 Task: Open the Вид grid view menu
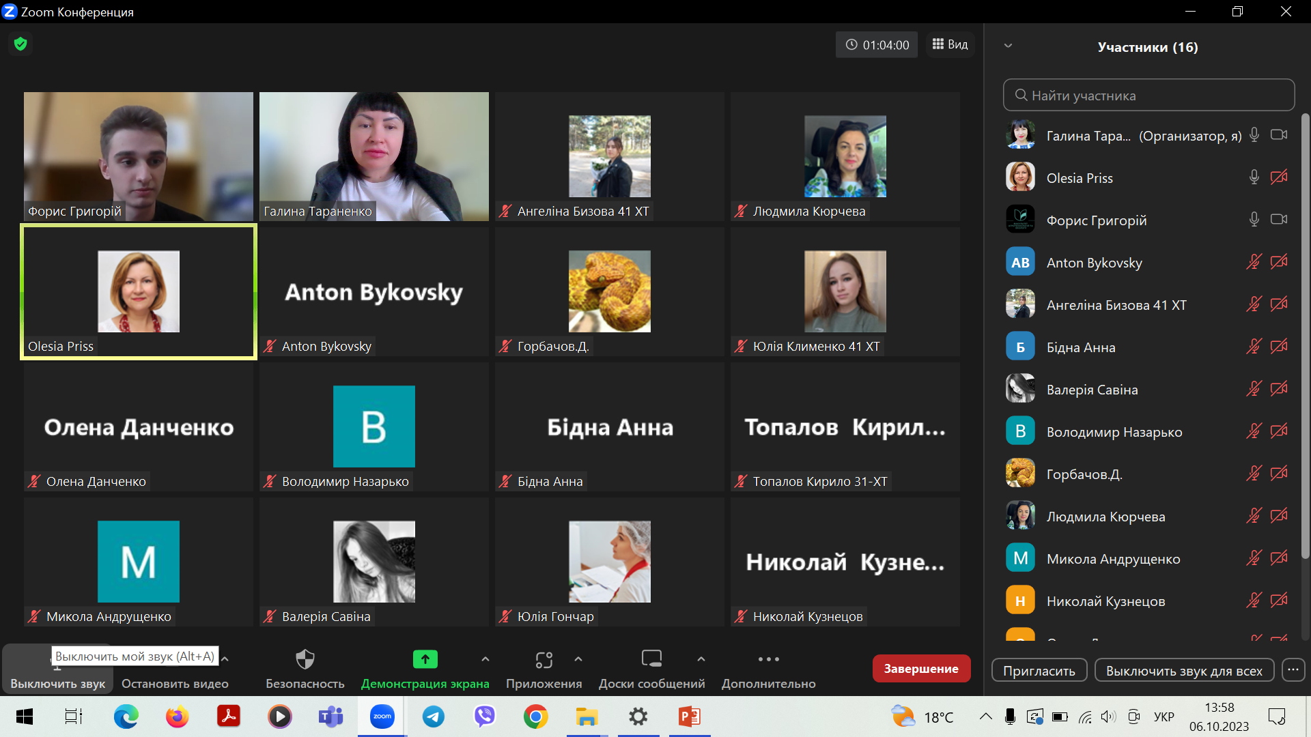coord(950,44)
